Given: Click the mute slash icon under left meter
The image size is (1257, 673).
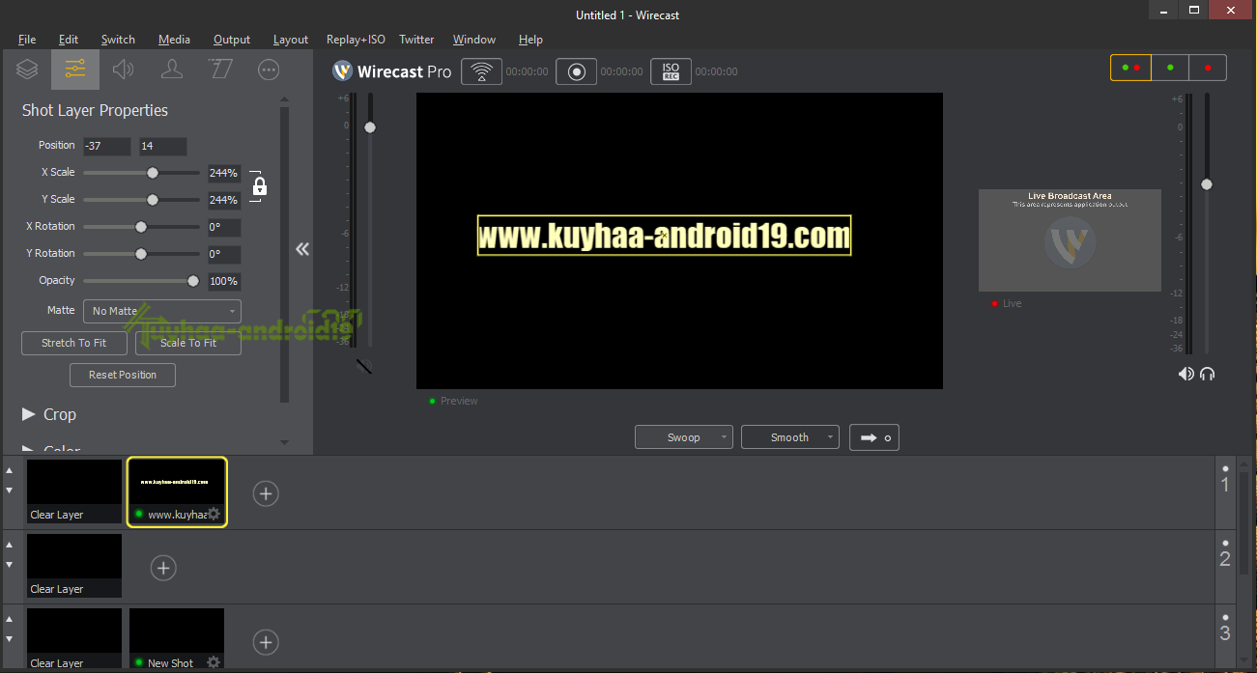Looking at the screenshot, I should [364, 366].
